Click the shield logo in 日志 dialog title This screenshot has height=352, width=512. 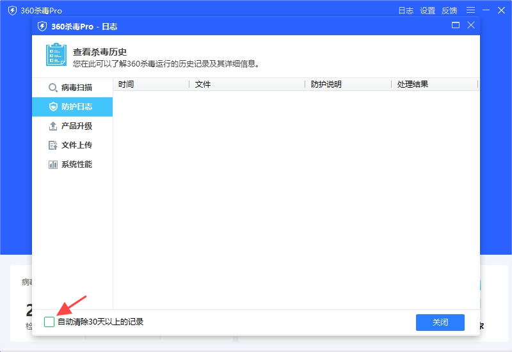(x=42, y=26)
